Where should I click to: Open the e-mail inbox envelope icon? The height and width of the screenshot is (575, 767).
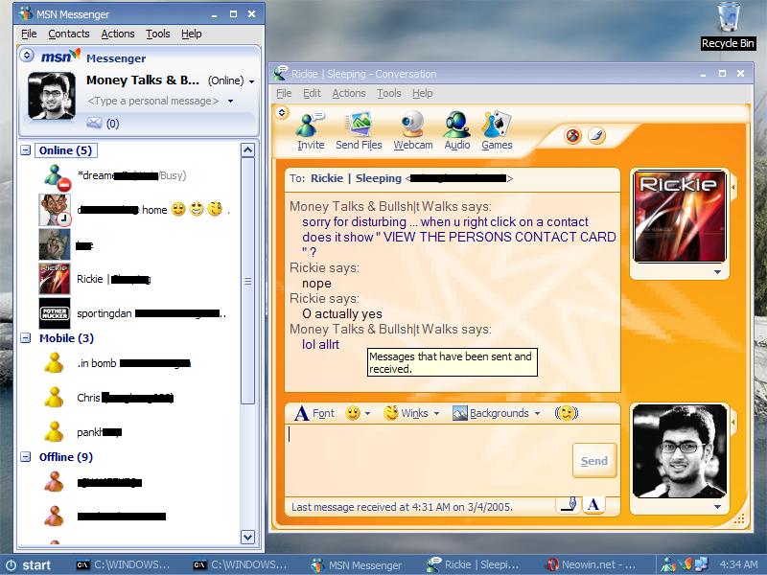[x=93, y=123]
